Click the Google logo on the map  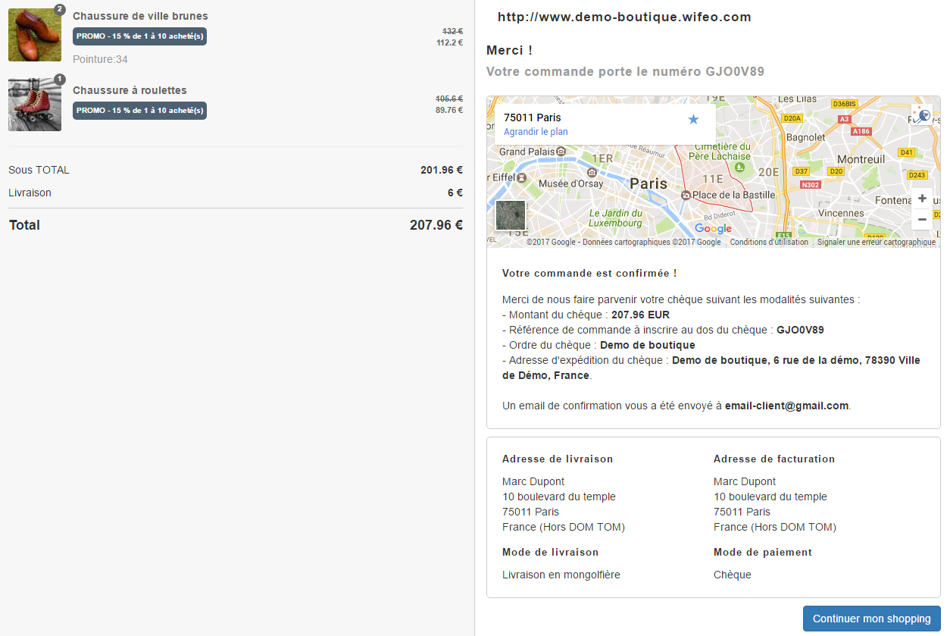713,229
